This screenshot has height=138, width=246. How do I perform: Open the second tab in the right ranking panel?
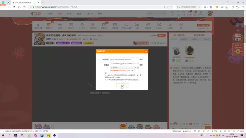(x=184, y=39)
